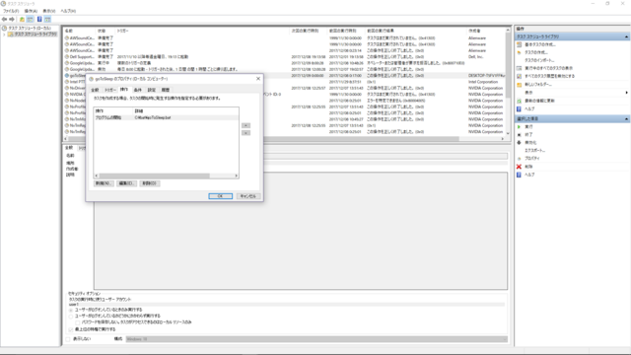This screenshot has width=631, height=355.
Task: Click the Create Basic Task icon
Action: [x=520, y=44]
